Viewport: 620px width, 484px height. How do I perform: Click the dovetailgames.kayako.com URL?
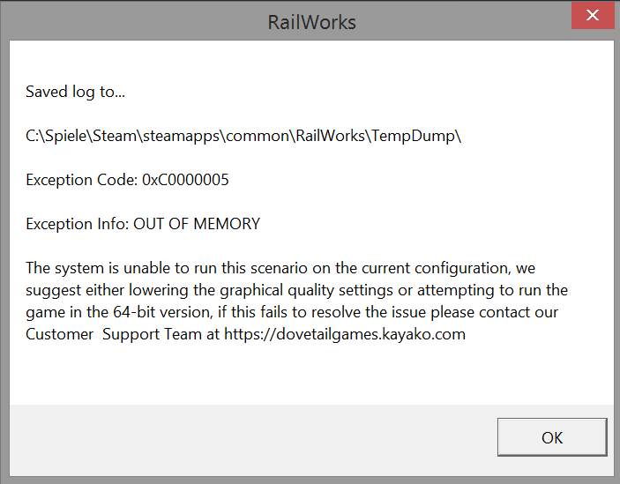[344, 334]
